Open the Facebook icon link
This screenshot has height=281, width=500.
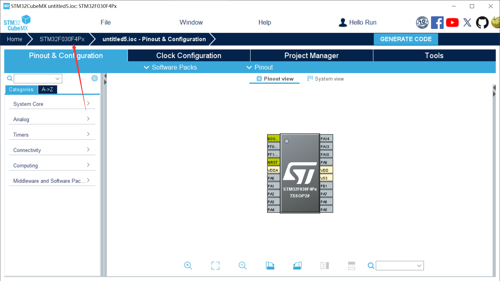click(x=437, y=23)
